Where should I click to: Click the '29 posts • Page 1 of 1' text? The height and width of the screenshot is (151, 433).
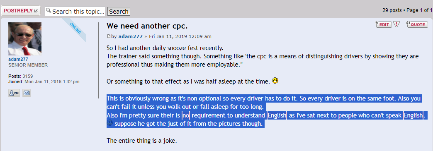(x=407, y=10)
